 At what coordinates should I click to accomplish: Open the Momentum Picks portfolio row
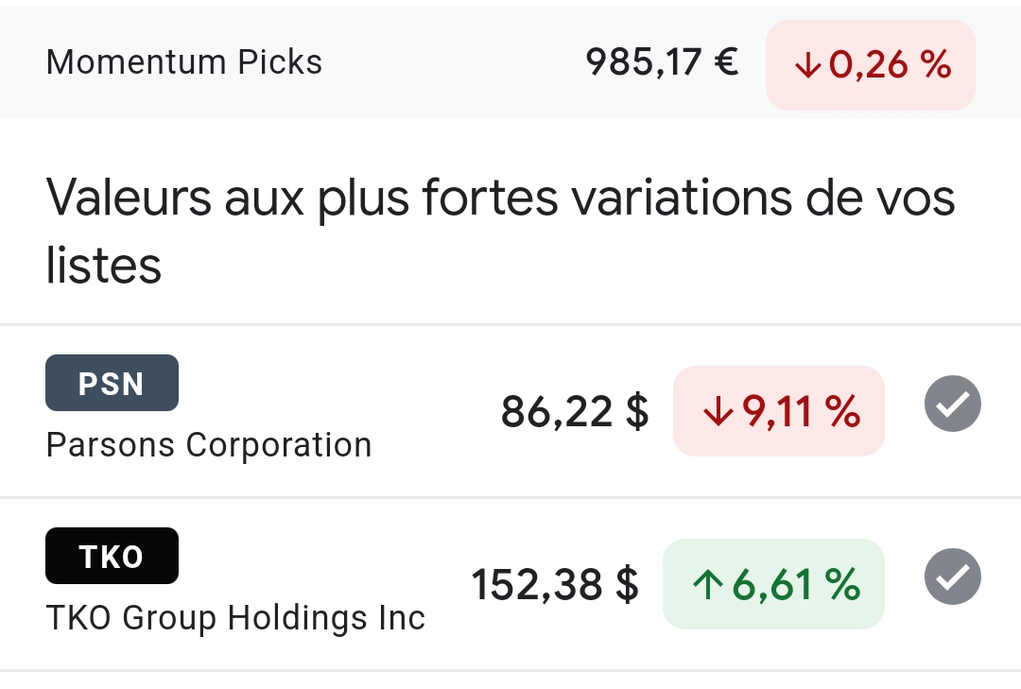click(510, 62)
